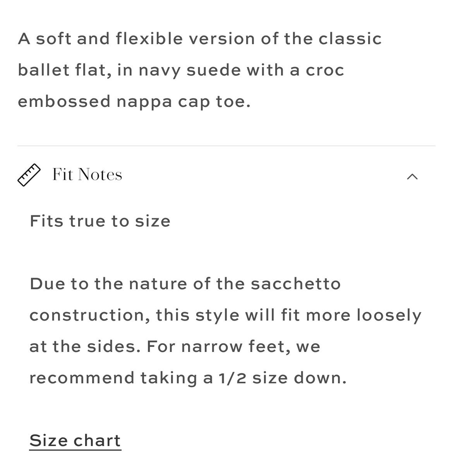
Task: Click the word 'loosely' in fit notes
Action: coord(389,316)
